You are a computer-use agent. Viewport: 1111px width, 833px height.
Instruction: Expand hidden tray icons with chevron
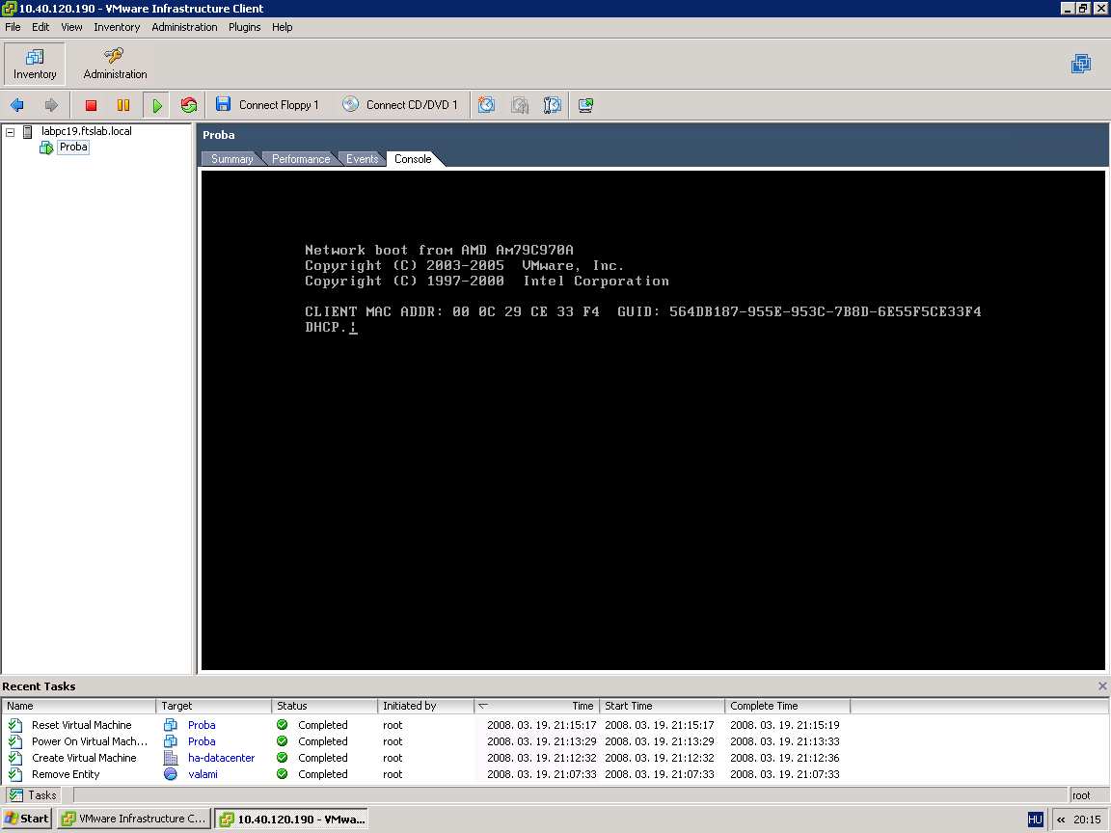click(1061, 820)
